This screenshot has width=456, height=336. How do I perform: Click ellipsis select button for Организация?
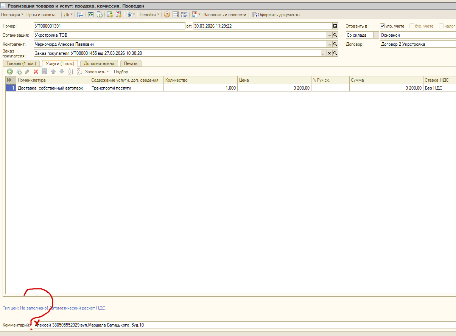[329, 35]
